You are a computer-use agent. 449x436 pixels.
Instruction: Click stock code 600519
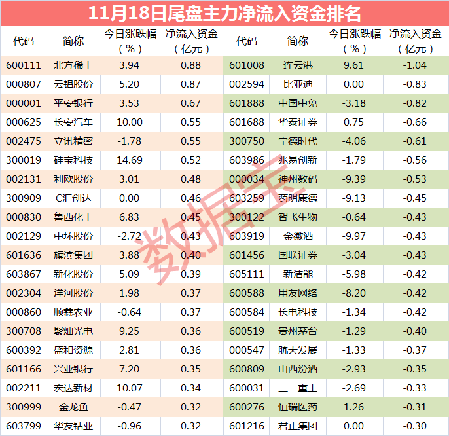(247, 331)
